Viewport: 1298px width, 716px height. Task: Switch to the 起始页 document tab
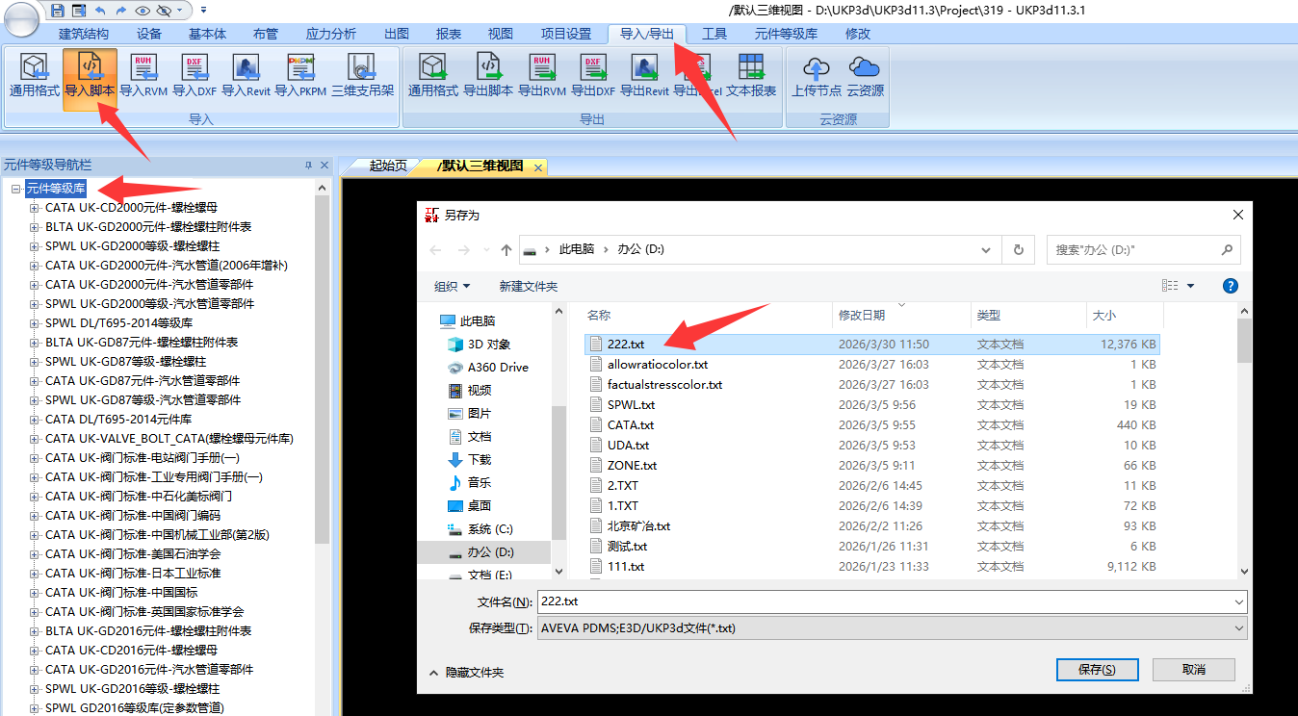click(387, 166)
